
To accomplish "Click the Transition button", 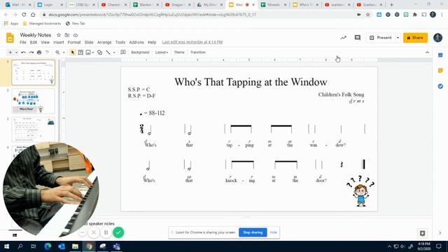I will point(198,52).
